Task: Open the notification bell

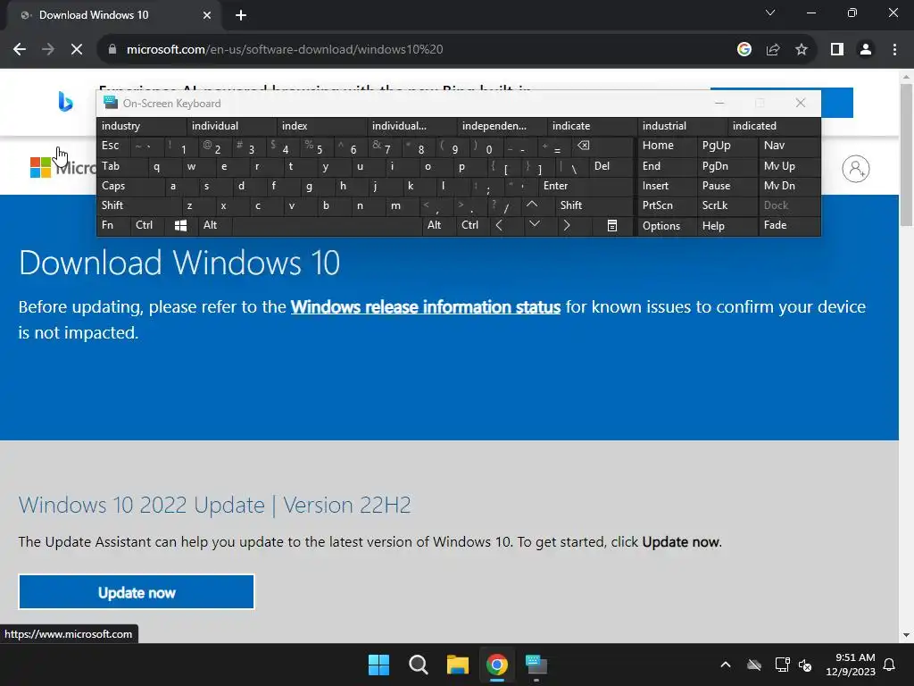Action: pyautogui.click(x=890, y=665)
